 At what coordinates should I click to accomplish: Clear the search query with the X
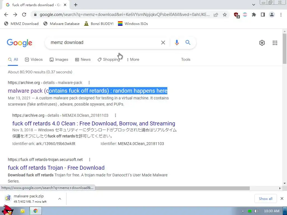click(x=163, y=43)
